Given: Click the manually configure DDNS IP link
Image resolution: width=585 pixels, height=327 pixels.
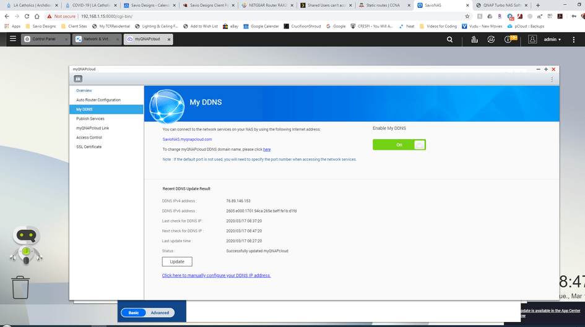Looking at the screenshot, I should coord(217,275).
